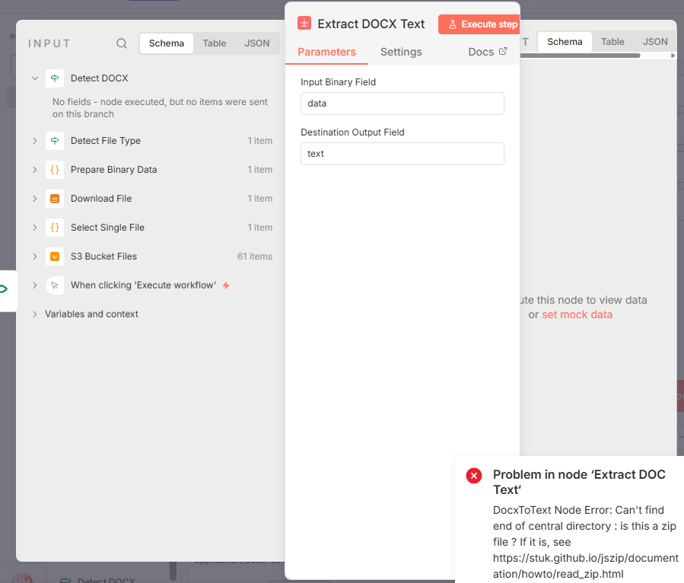Click the manual trigger cursor icon
This screenshot has height=583, width=684.
click(x=55, y=285)
